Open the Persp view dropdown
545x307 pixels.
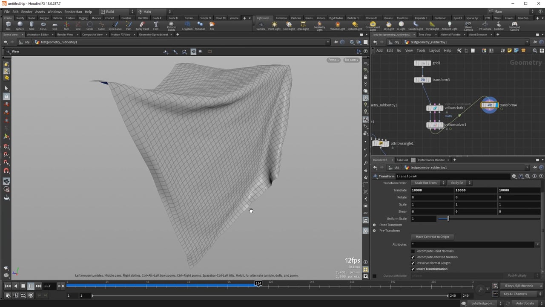click(x=333, y=60)
